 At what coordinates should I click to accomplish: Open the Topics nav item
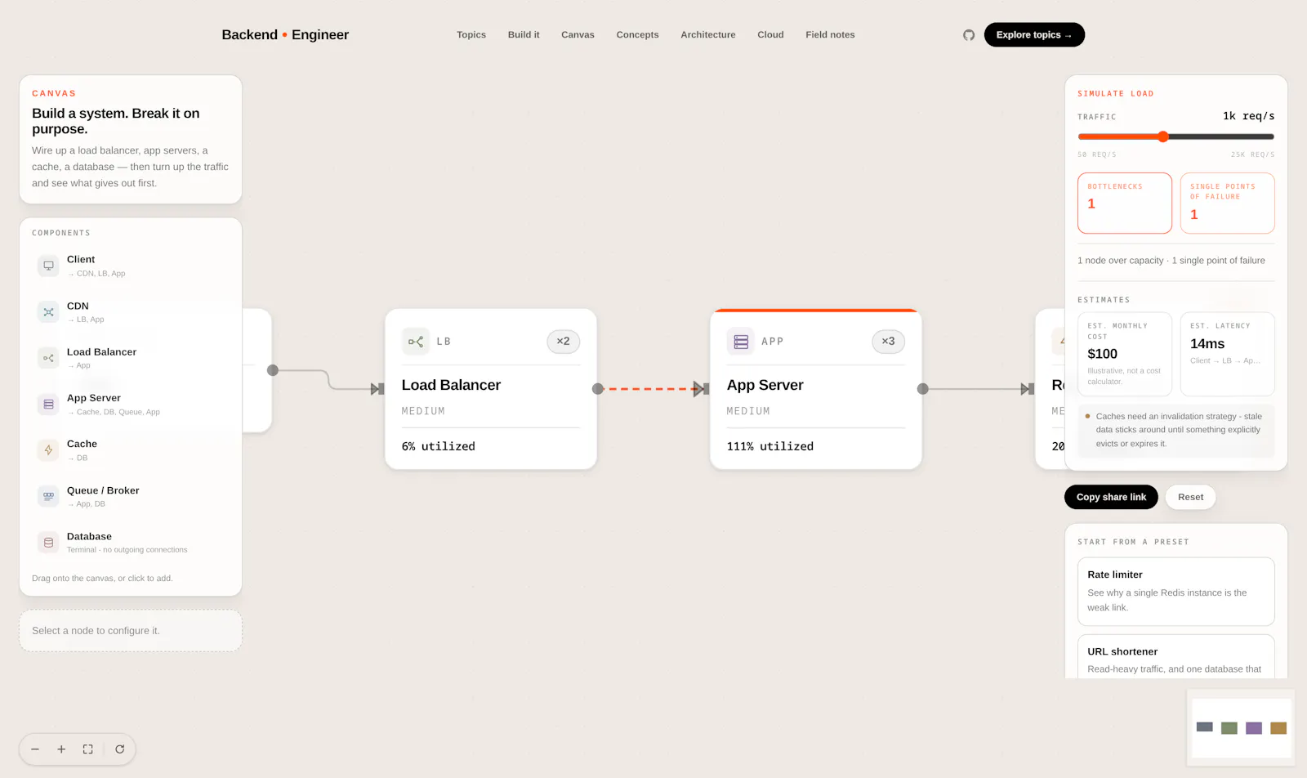pos(471,35)
